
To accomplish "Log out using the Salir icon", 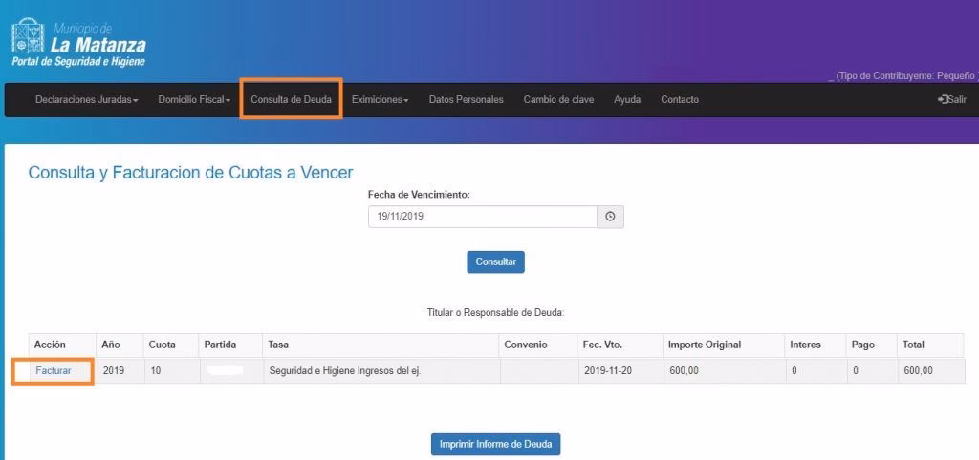I will 951,100.
